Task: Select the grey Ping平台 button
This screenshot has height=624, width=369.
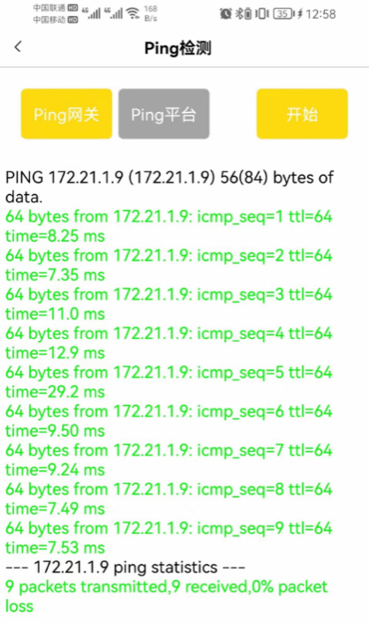Action: 164,114
